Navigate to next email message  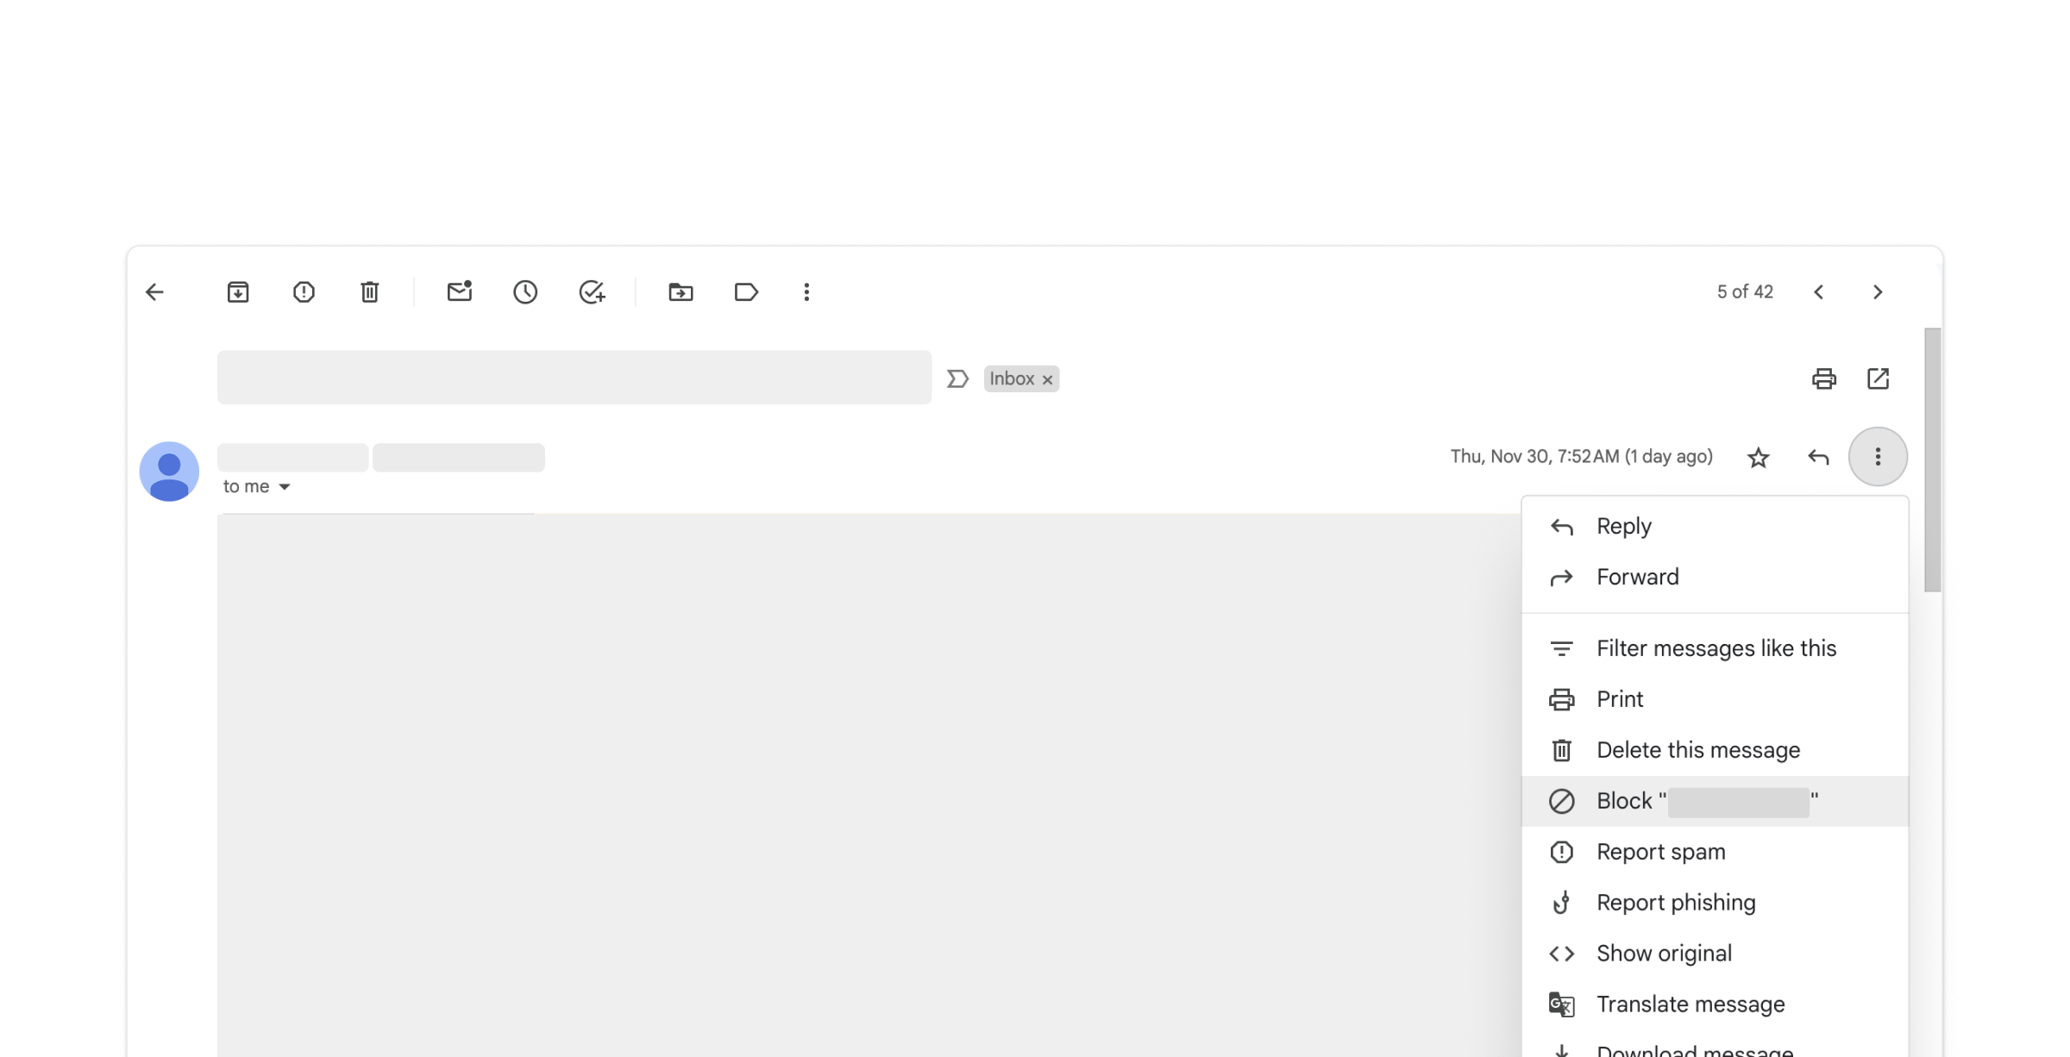tap(1879, 291)
